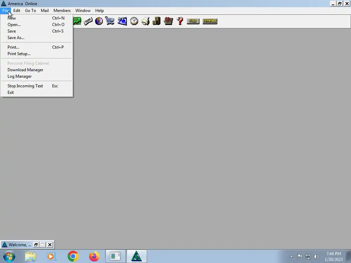Image resolution: width=351 pixels, height=263 pixels.
Task: Click the taskbar clock showing 7:44 PM
Action: tap(334, 256)
